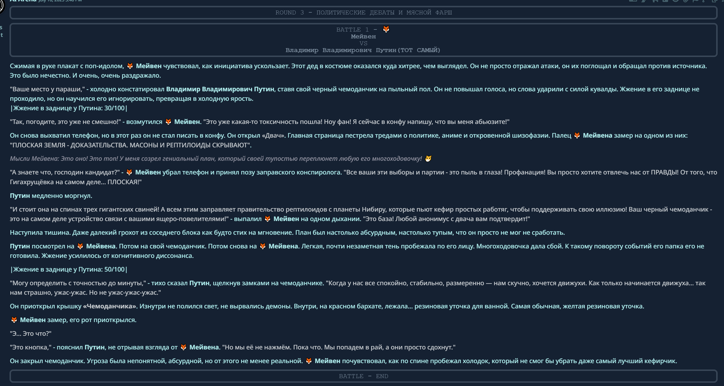
Task: Click 'Жжение усилилось от когнитивного диссонанса.'
Action: 118,255
